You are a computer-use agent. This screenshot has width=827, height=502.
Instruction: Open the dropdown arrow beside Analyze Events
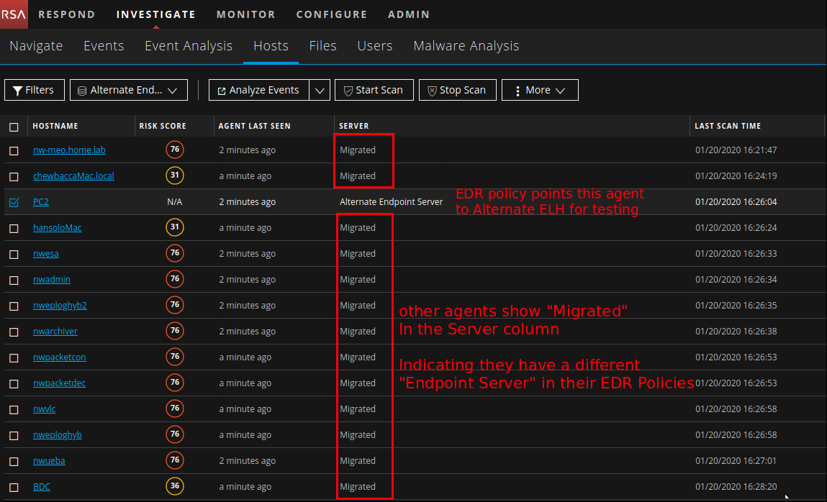pyautogui.click(x=320, y=90)
